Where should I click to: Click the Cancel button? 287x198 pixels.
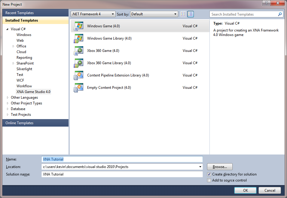coord(270,190)
